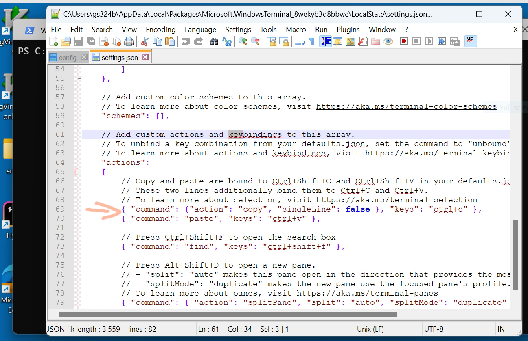
Task: Collapse the fold marker at line 65
Action: (78, 172)
